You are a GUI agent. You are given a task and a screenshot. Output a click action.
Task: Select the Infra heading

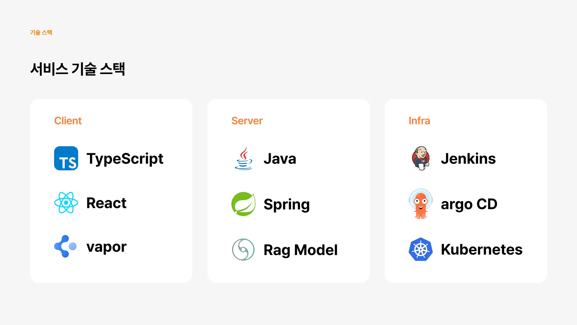419,121
